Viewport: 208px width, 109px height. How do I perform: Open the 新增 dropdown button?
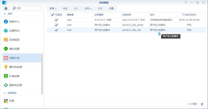click(x=53, y=8)
